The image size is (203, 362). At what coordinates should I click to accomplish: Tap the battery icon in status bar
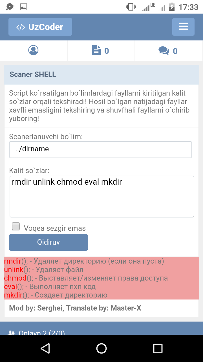(x=171, y=7)
